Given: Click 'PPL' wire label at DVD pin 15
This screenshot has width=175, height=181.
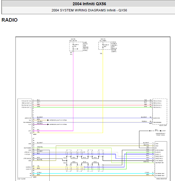Looking at the screenshot, I should (x=38, y=130).
